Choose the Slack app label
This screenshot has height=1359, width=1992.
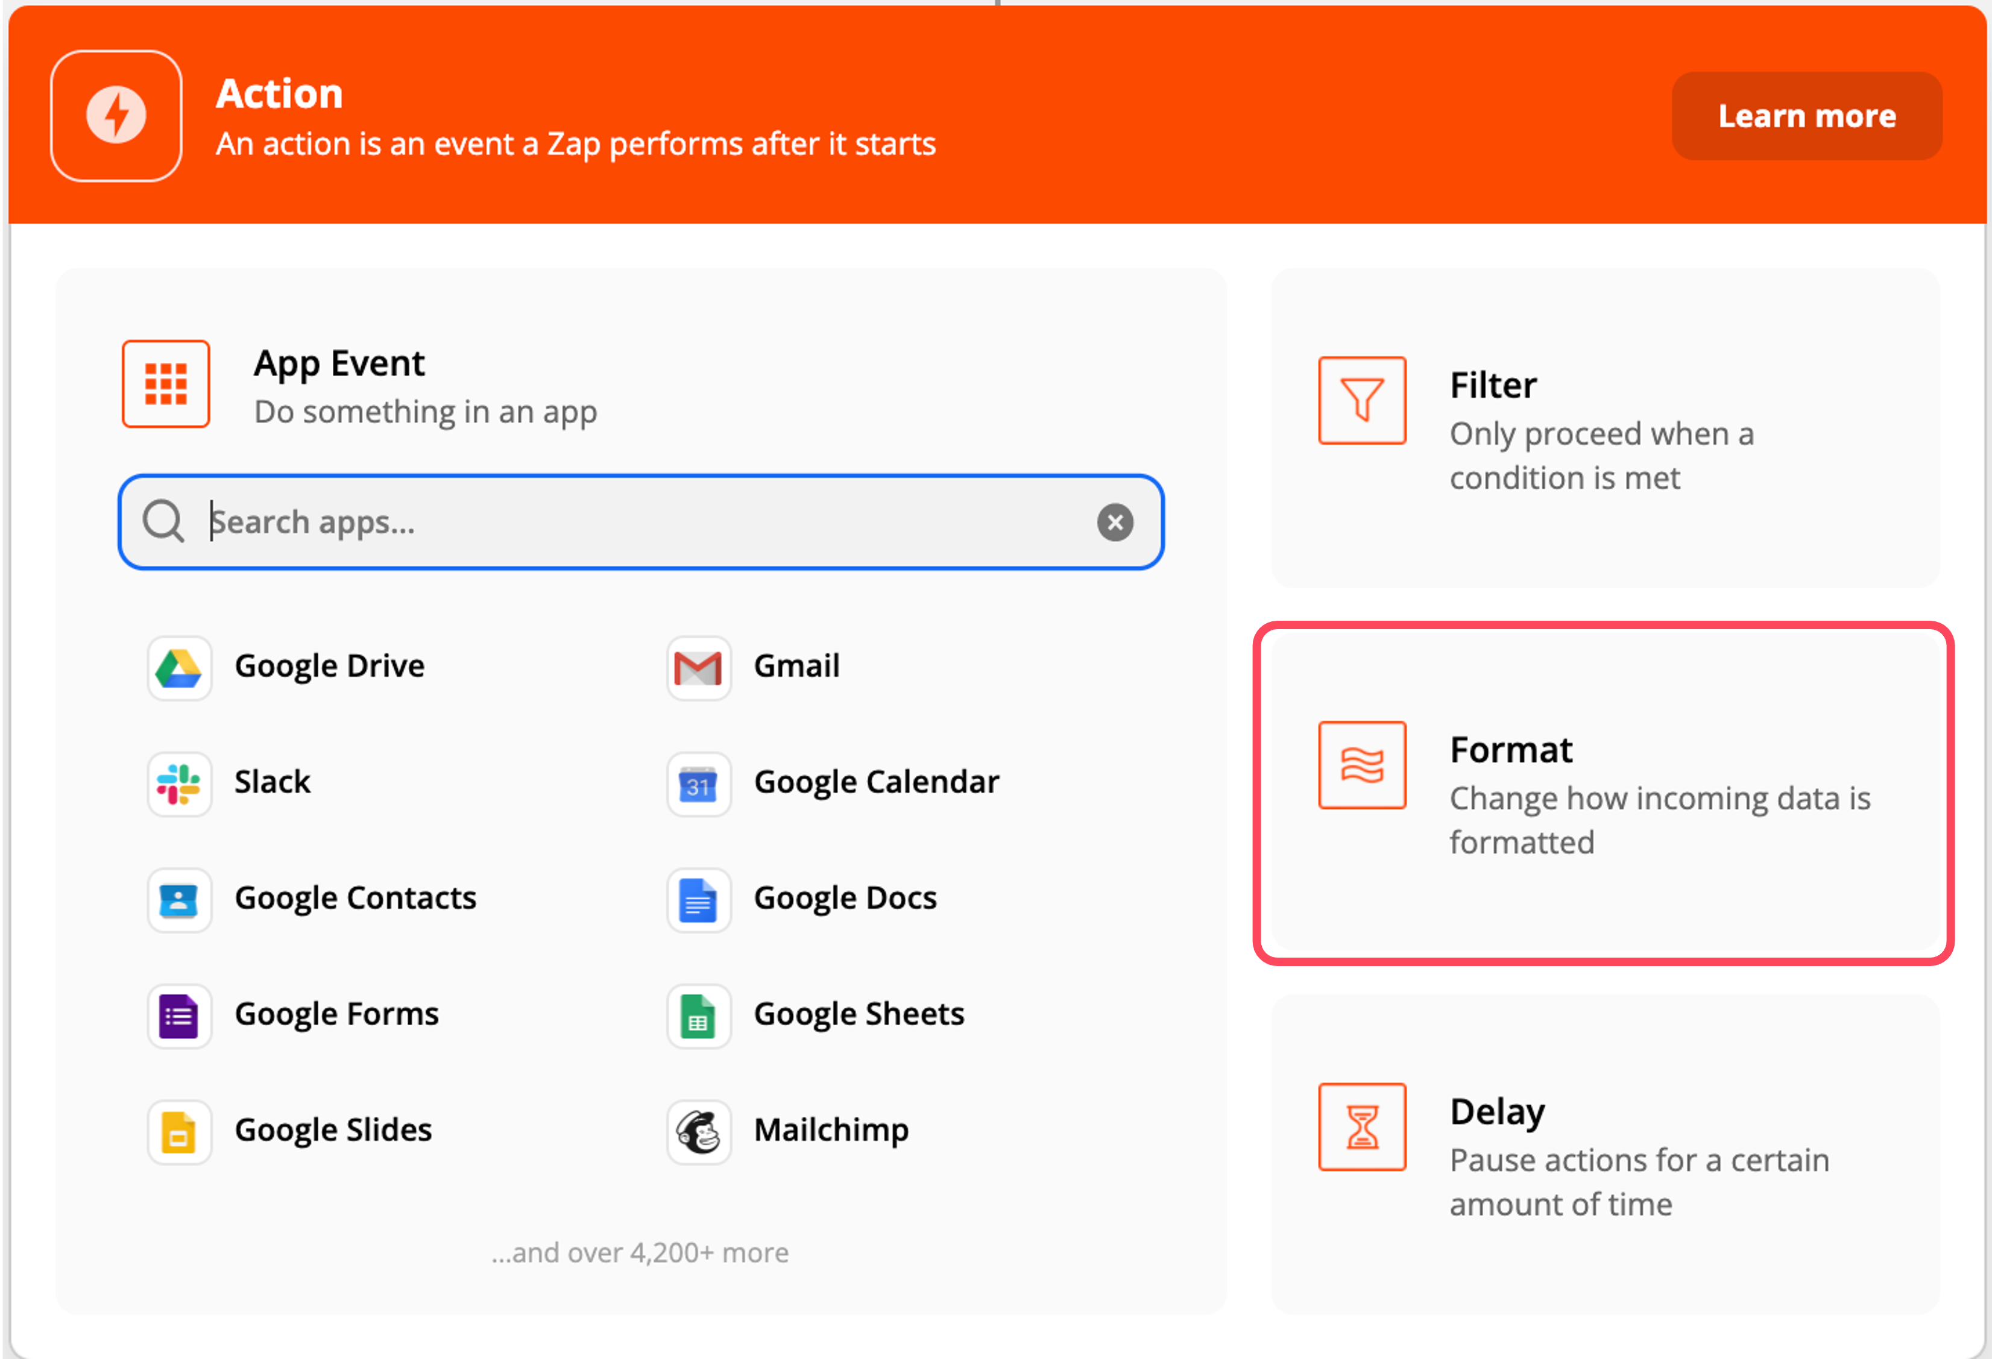[273, 782]
